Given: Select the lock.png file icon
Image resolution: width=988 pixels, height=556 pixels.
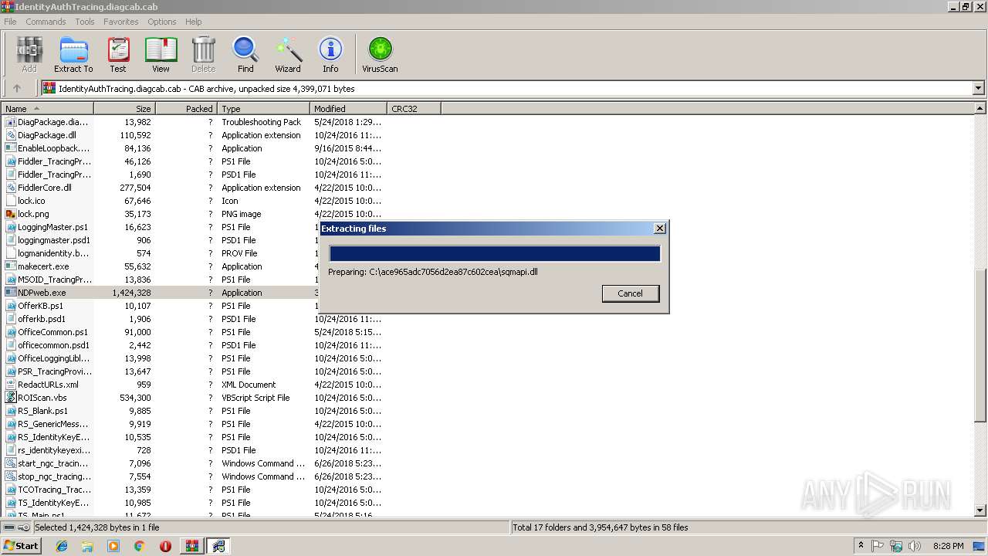Looking at the screenshot, I should [x=11, y=214].
